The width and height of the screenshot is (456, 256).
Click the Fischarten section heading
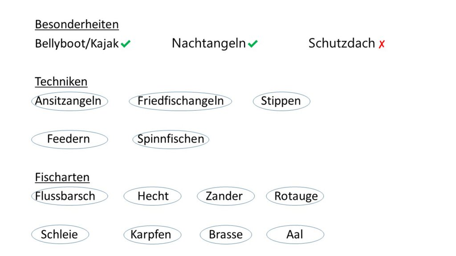coord(62,177)
